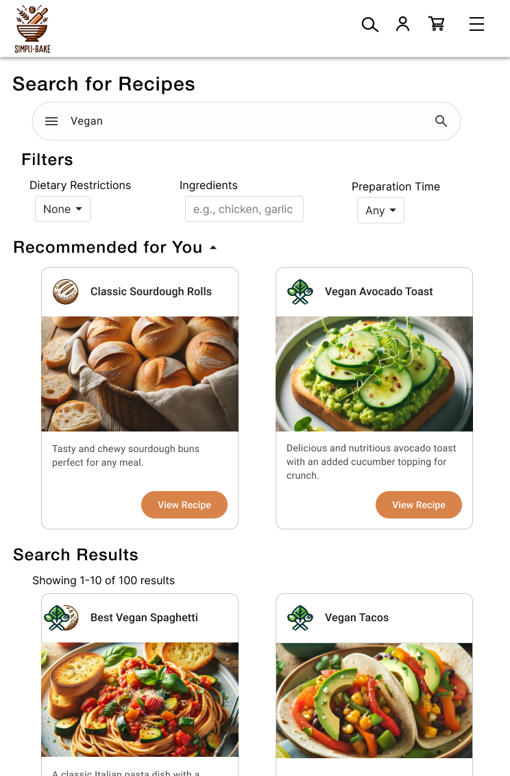Click the Vegan Tacos photo thumbnail

374,700
